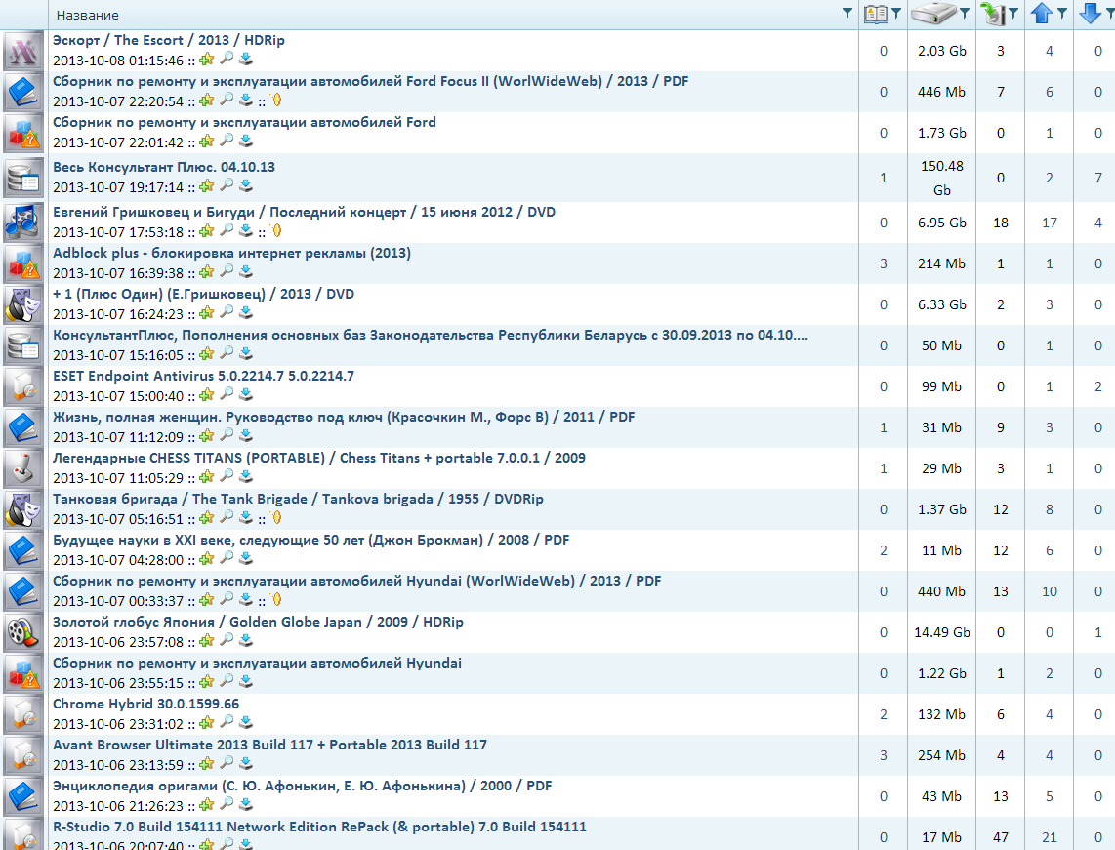Open filter dropdown beside hard drive size icon
Image resolution: width=1115 pixels, height=850 pixels.
[x=965, y=14]
